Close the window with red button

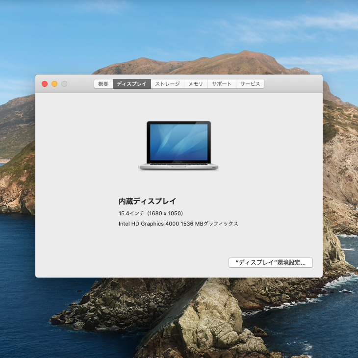pyautogui.click(x=45, y=84)
